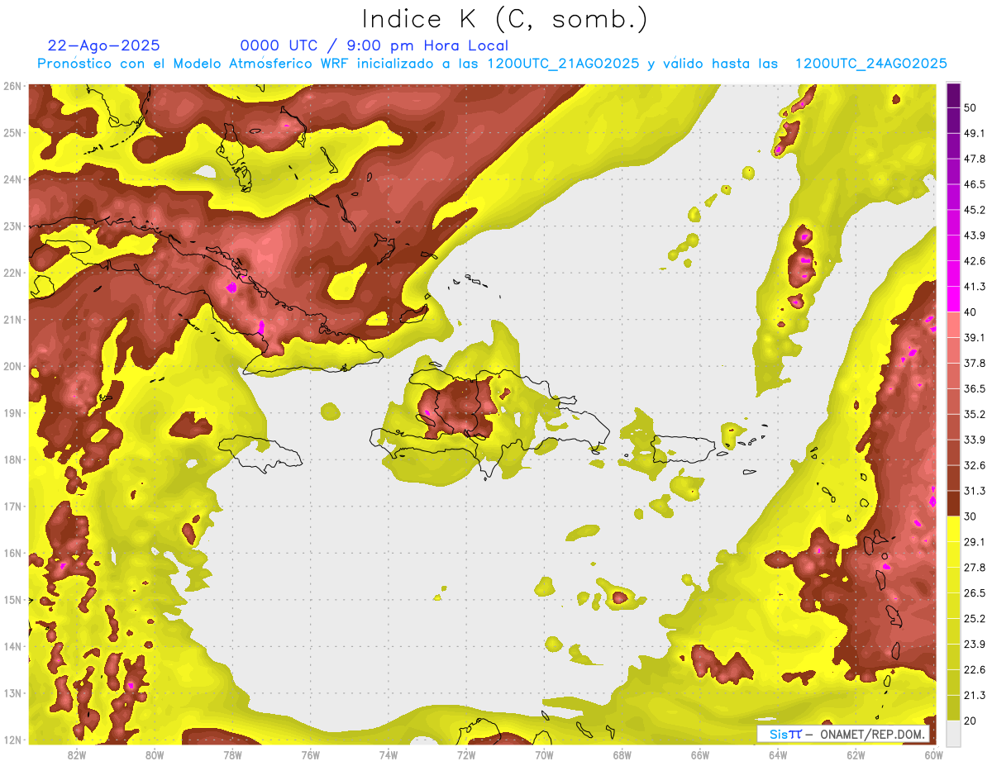Click the legend value "41.3"
Image resolution: width=992 pixels, height=766 pixels.
(x=975, y=287)
